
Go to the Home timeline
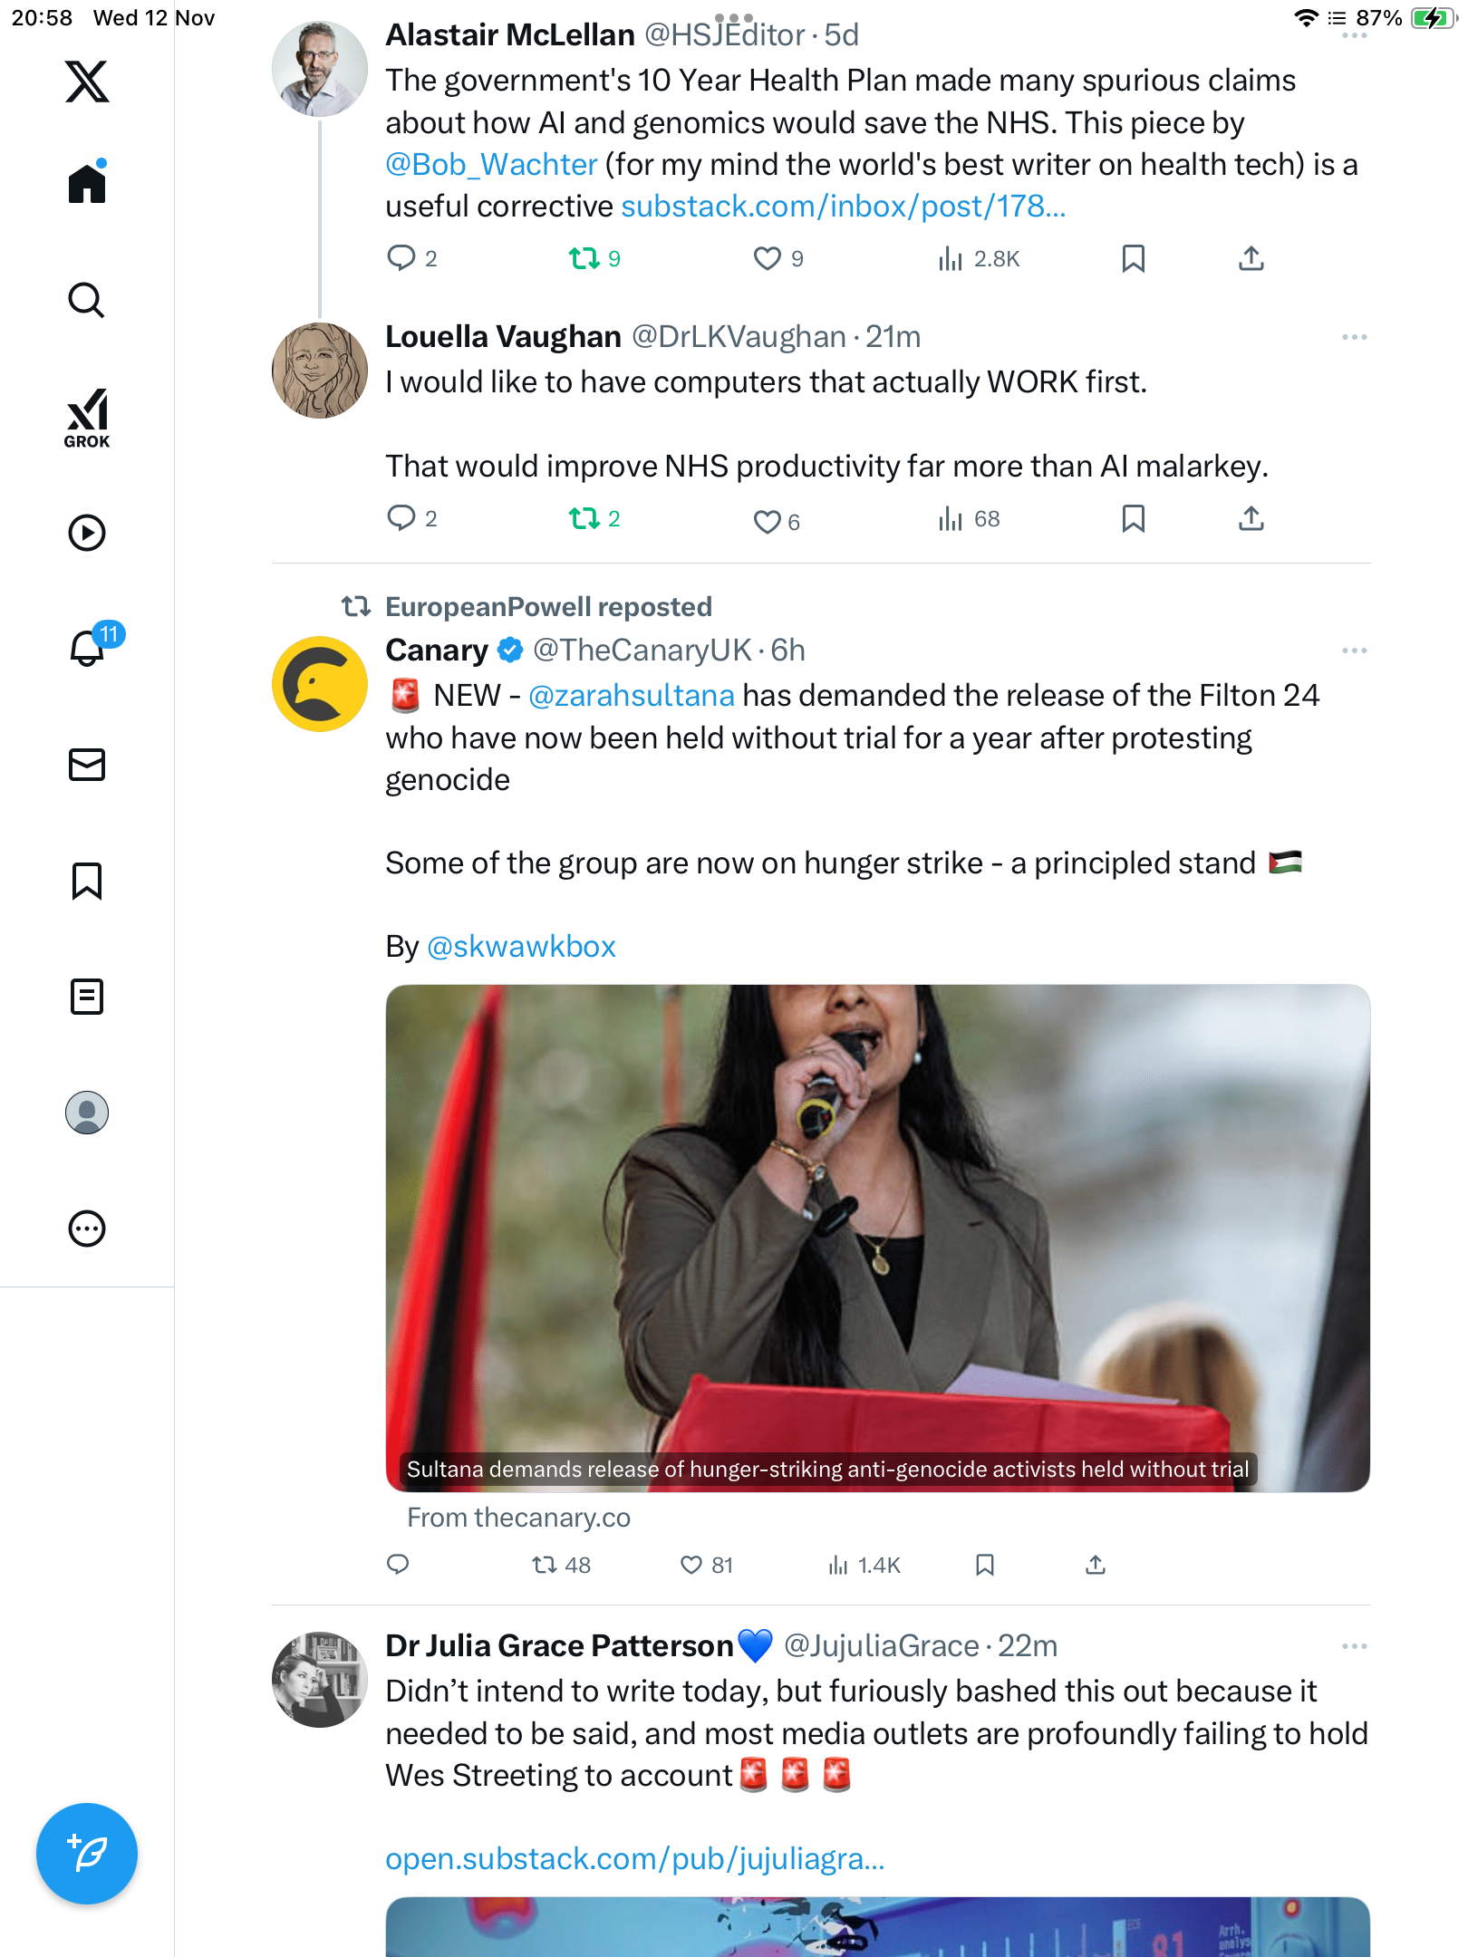tap(87, 184)
